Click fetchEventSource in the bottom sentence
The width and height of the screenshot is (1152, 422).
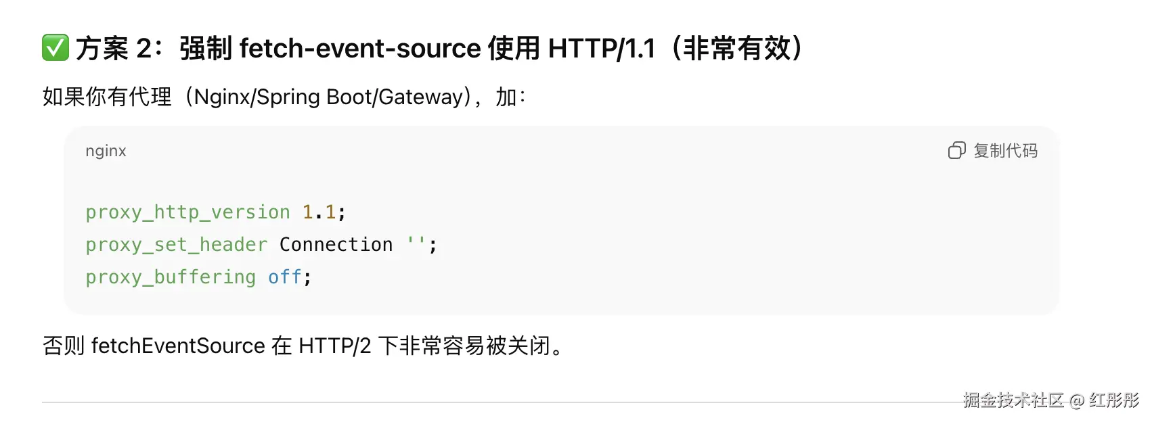[178, 346]
